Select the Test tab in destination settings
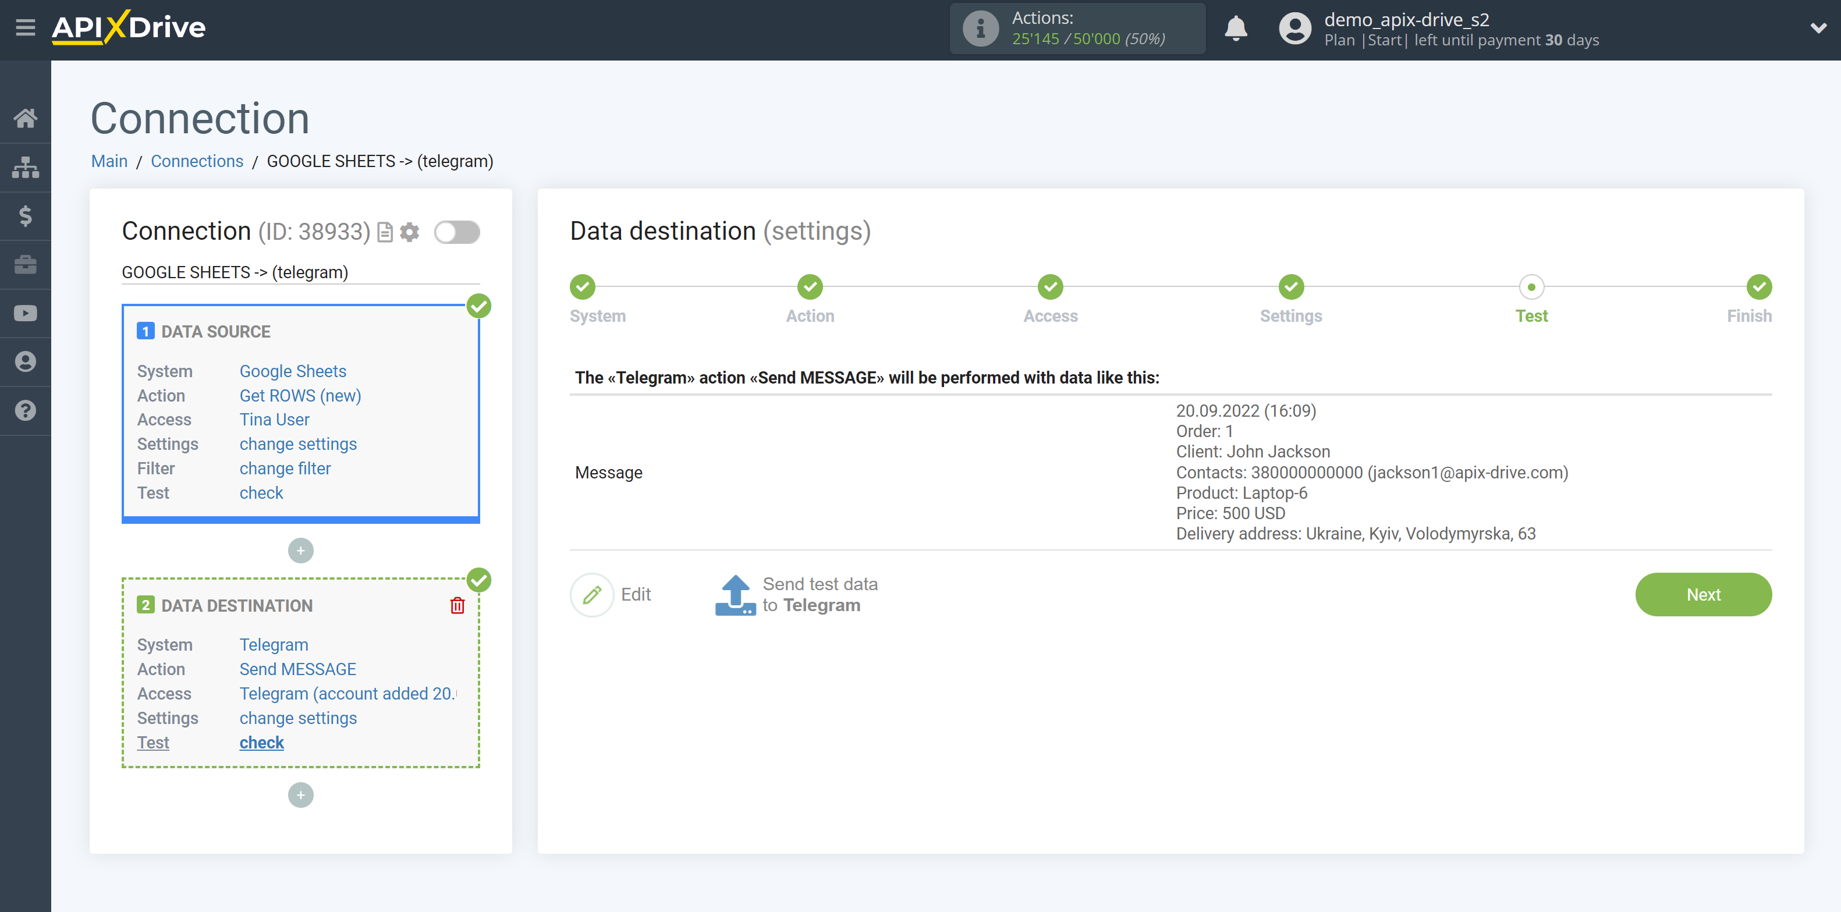Image resolution: width=1841 pixels, height=912 pixels. point(1531,298)
